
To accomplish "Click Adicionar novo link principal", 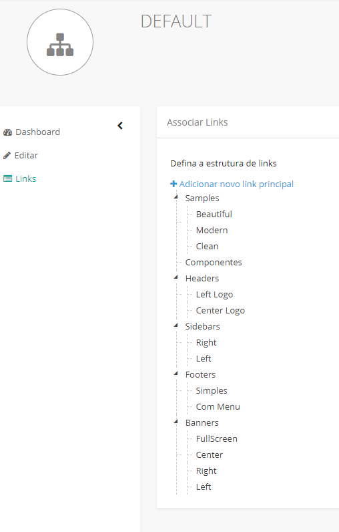I will click(x=236, y=184).
